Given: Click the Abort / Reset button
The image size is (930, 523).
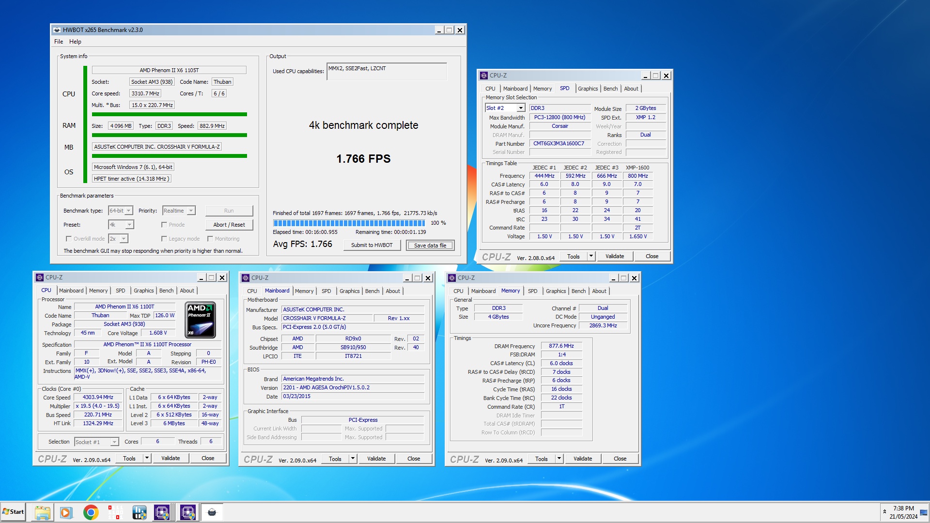Looking at the screenshot, I should [229, 225].
